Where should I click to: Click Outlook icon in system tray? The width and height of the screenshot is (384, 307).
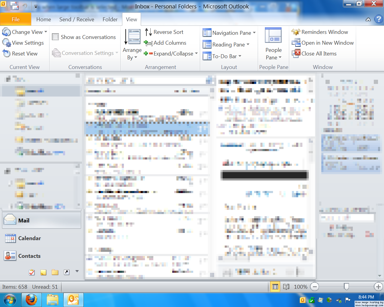coord(303,300)
